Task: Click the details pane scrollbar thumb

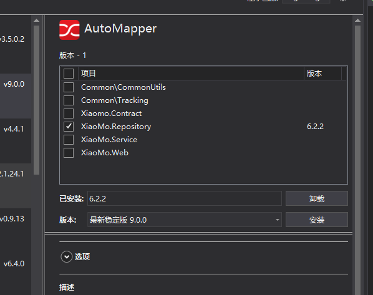Action: tap(357, 160)
